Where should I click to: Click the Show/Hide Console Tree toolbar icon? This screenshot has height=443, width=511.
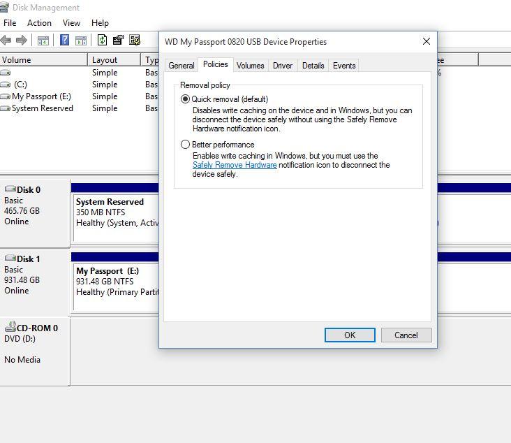click(x=43, y=41)
